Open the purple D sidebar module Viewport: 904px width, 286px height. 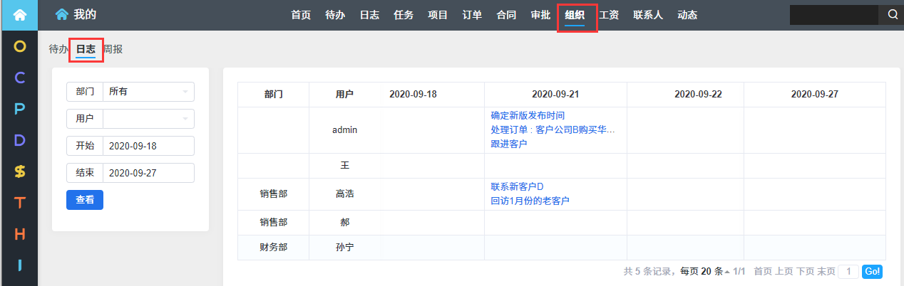[19, 140]
